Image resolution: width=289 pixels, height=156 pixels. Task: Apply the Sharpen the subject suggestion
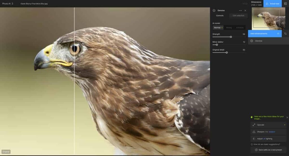pos(268,132)
